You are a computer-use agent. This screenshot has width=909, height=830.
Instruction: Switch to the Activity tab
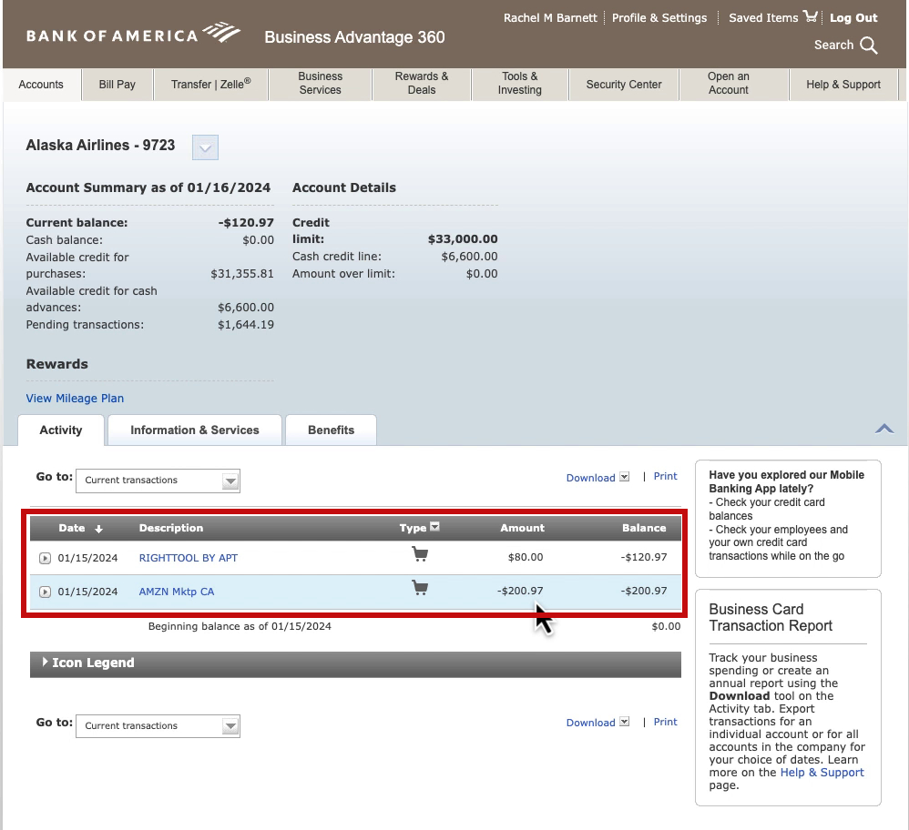[x=61, y=430]
